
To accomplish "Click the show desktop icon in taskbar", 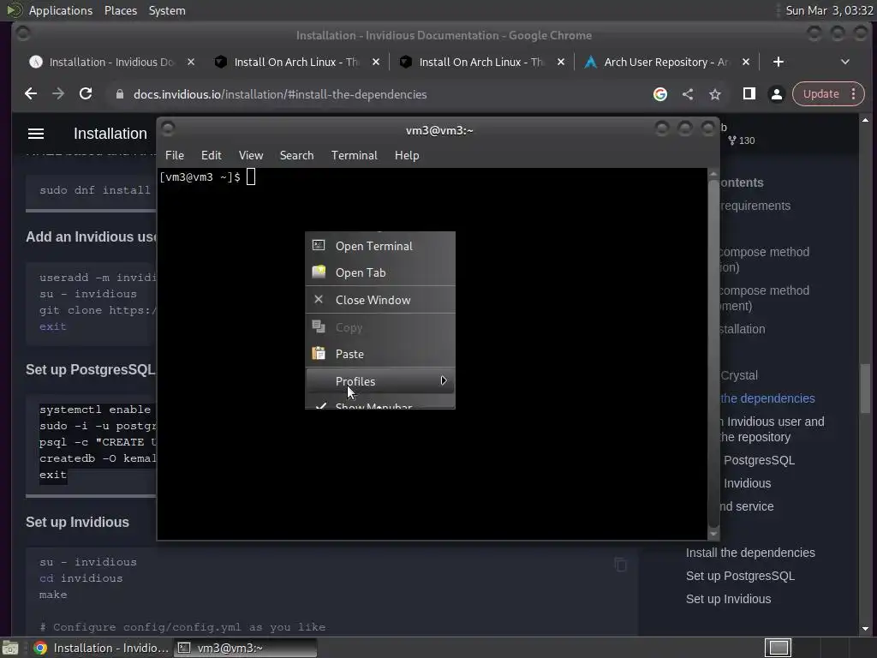I will (10, 648).
